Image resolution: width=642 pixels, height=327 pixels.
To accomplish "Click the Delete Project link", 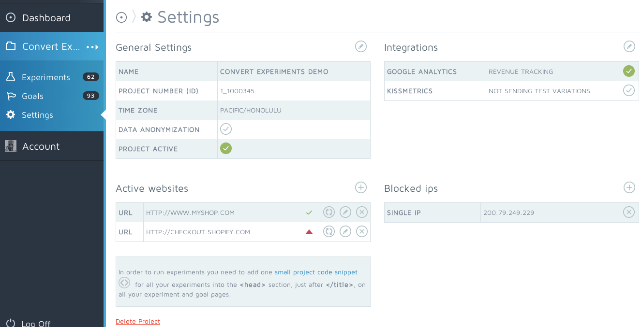I will click(x=138, y=321).
